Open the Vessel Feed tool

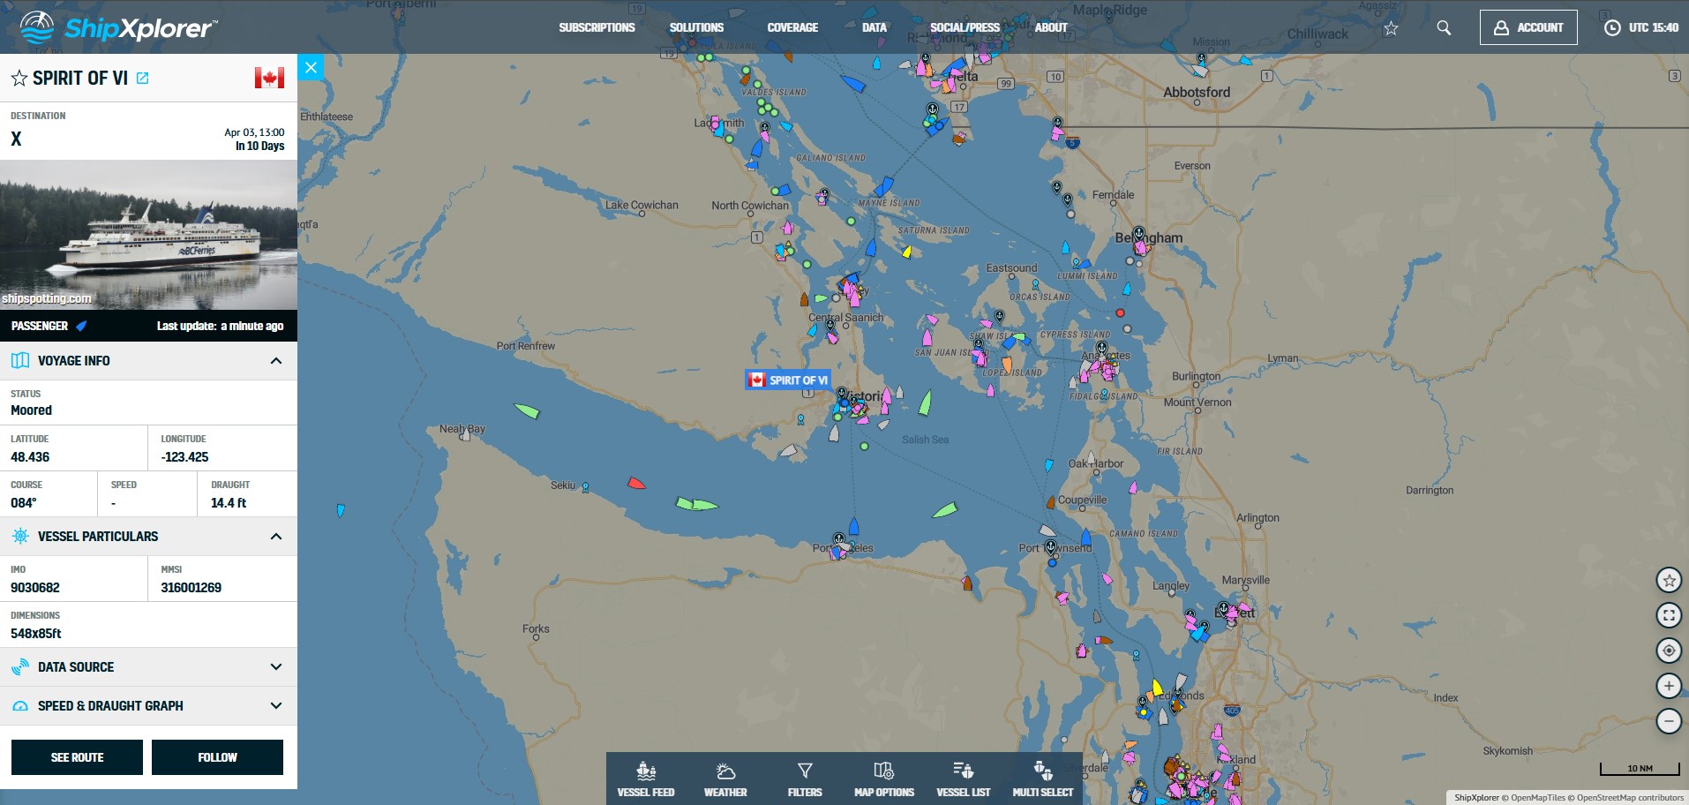click(x=646, y=779)
